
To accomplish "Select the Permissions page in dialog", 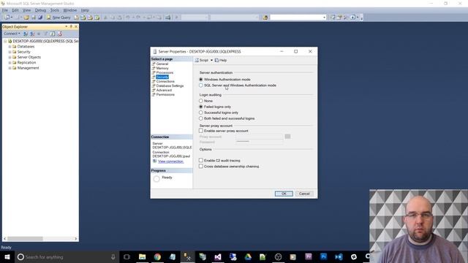I will [x=165, y=94].
